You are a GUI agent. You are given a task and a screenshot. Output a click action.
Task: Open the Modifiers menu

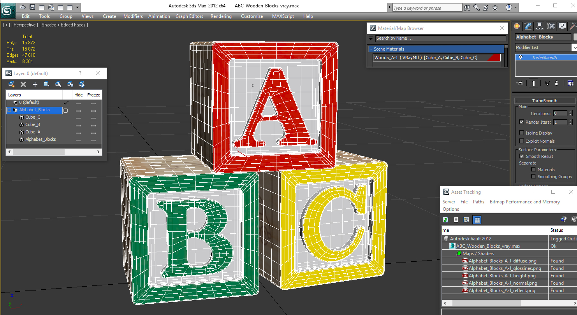[133, 16]
